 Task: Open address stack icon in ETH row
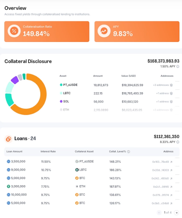click(x=171, y=110)
